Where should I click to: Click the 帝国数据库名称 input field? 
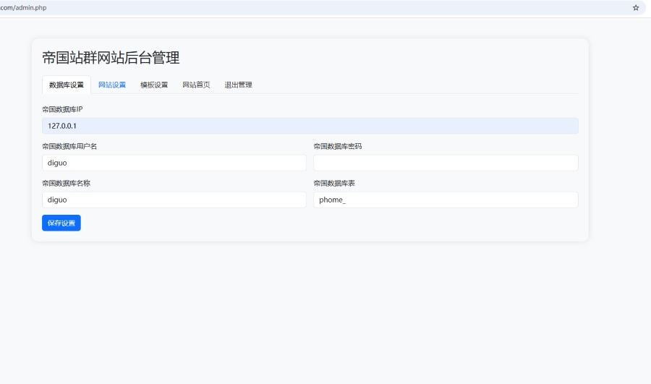click(174, 200)
